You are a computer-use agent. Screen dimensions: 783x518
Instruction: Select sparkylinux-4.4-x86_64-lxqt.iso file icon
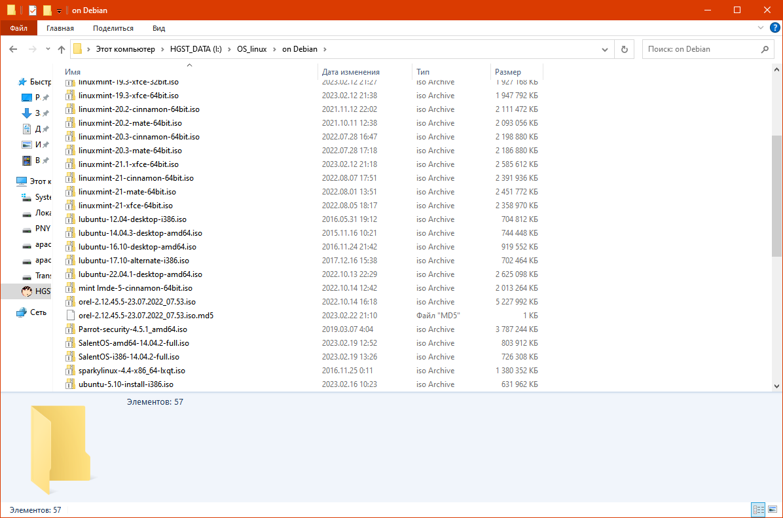point(71,371)
